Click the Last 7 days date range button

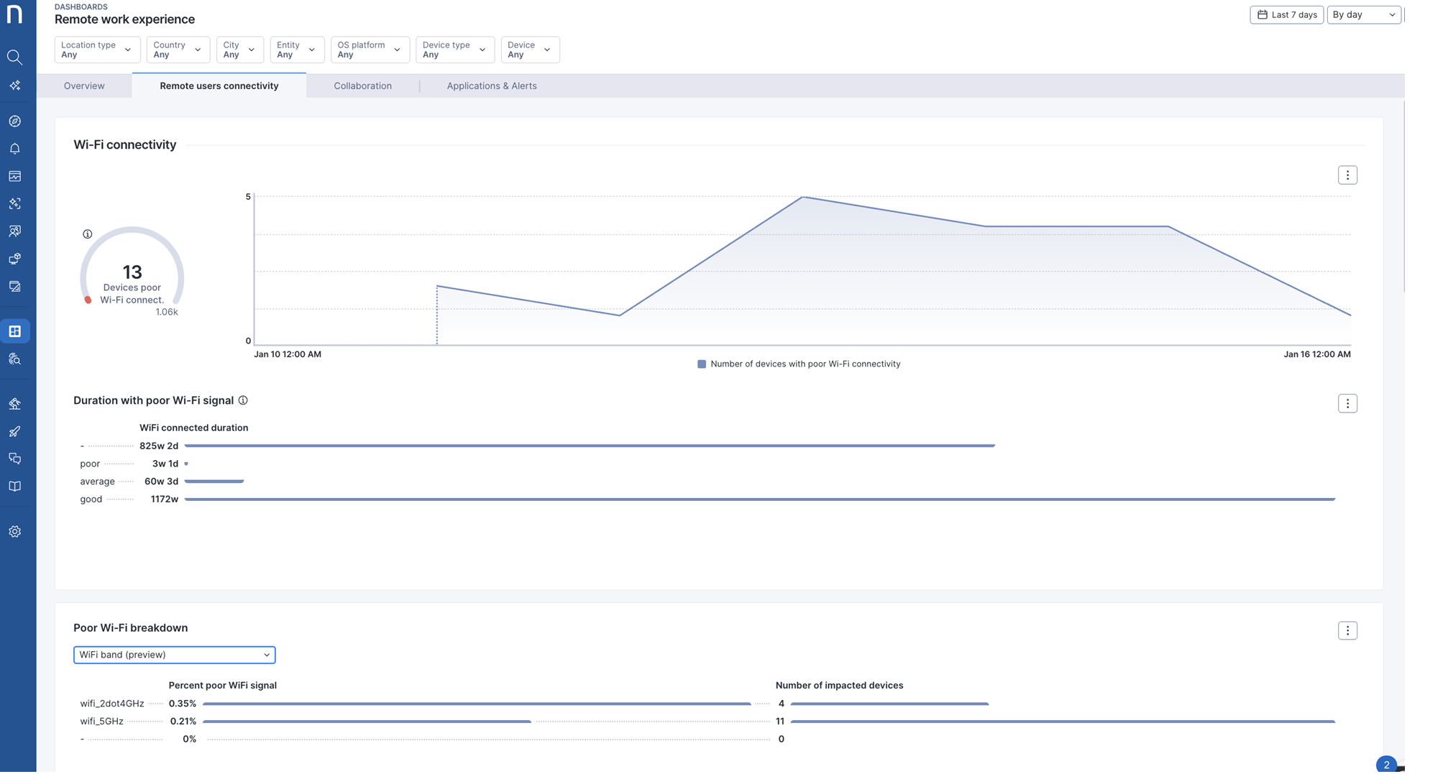(1286, 14)
